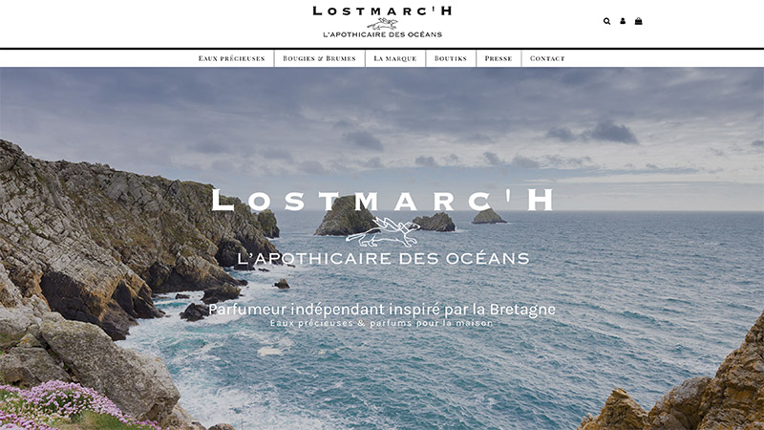
Task: Click the large white Lostmarc'h hero title
Action: [x=383, y=200]
